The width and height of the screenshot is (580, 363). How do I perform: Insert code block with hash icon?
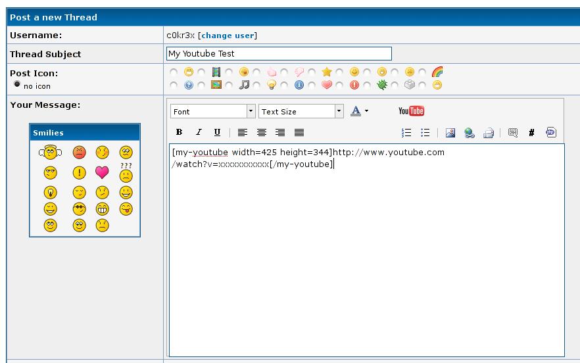click(x=531, y=132)
